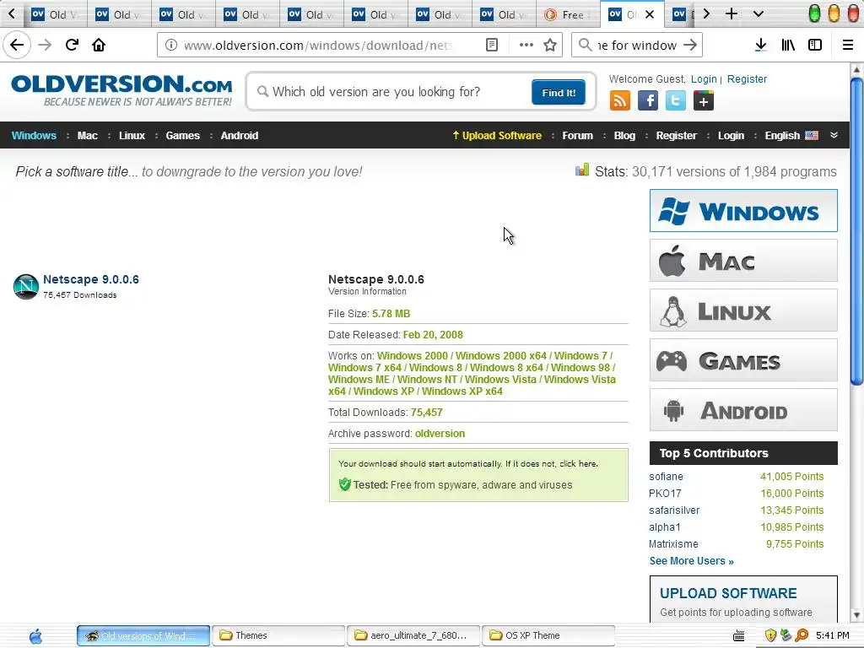This screenshot has width=864, height=648.
Task: Expand the navigation bar double chevron
Action: (x=834, y=136)
